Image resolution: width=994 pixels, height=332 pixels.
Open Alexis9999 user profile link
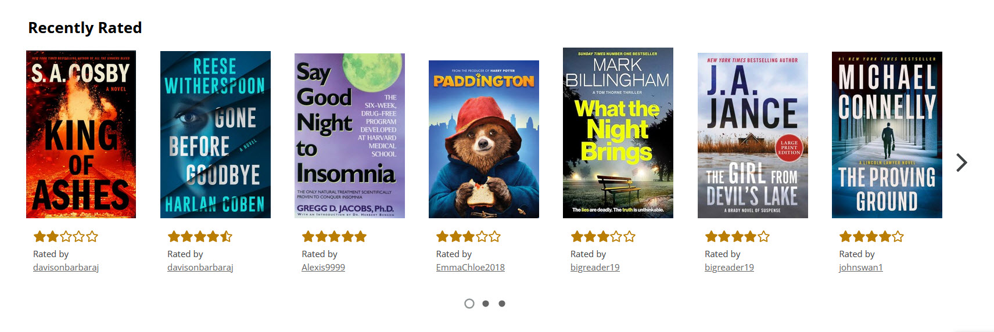click(323, 268)
